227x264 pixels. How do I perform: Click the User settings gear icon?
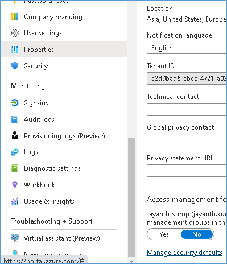click(x=15, y=33)
